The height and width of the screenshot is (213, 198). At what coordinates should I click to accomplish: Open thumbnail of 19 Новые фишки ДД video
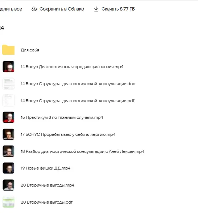click(8, 168)
